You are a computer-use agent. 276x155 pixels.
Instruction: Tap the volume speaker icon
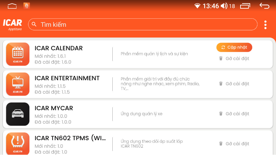pyautogui.click(x=224, y=6)
